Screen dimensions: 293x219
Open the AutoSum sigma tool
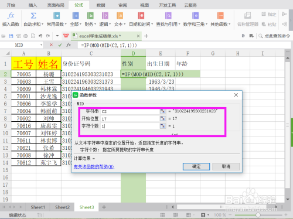[x=33, y=16]
